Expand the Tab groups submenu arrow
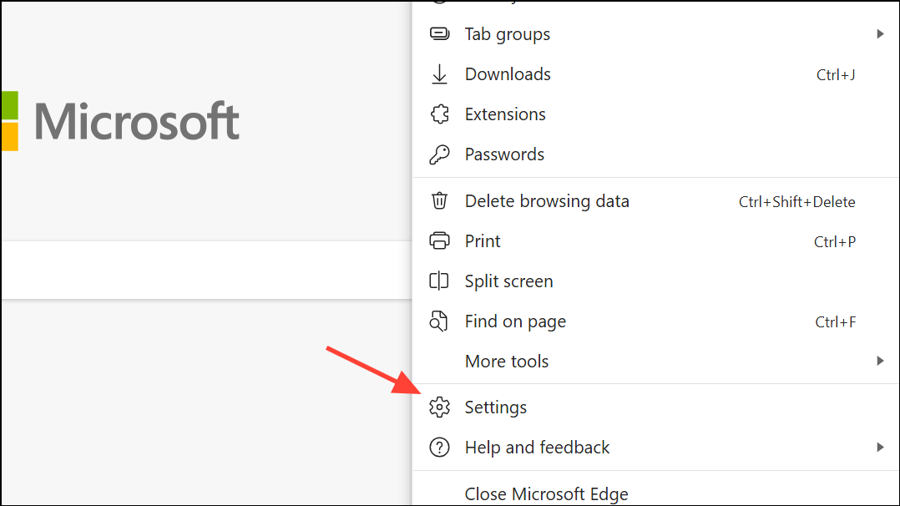Screen dimensions: 900x506 [x=880, y=34]
